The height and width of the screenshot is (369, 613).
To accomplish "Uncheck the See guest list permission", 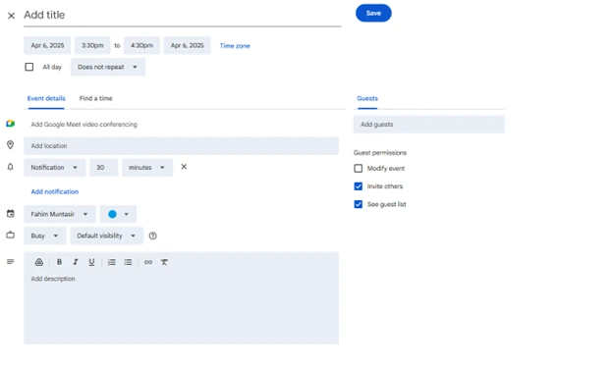I will point(359,204).
